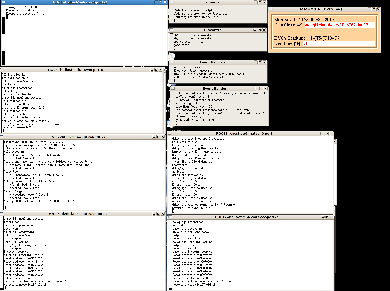Open the TS11 window menu icon
Image resolution: width=390 pixels, height=291 pixels.
(x=1, y=137)
